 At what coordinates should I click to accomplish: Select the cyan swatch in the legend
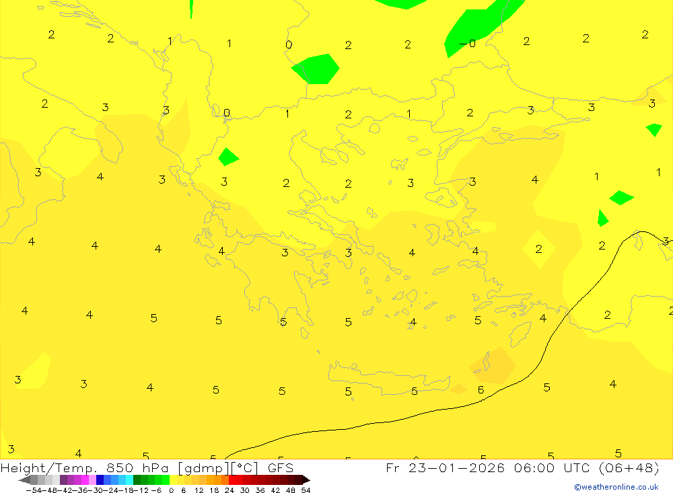tap(130, 480)
